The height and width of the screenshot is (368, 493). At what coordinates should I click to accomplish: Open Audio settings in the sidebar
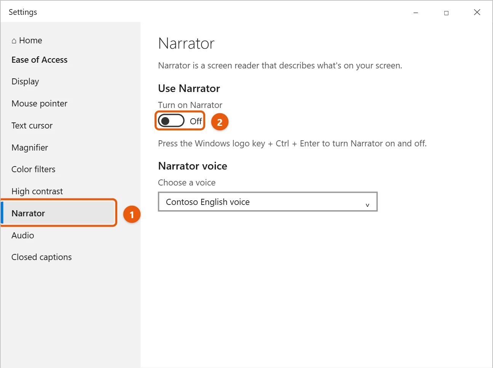(23, 235)
